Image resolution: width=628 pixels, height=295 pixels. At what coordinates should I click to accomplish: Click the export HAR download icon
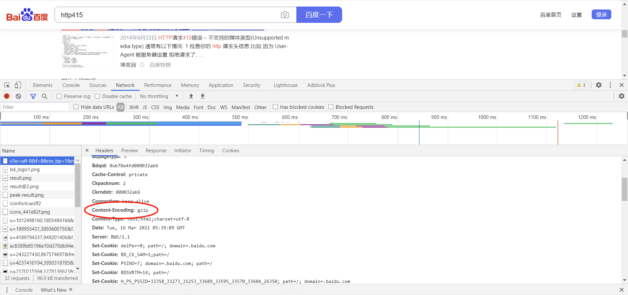click(x=202, y=96)
